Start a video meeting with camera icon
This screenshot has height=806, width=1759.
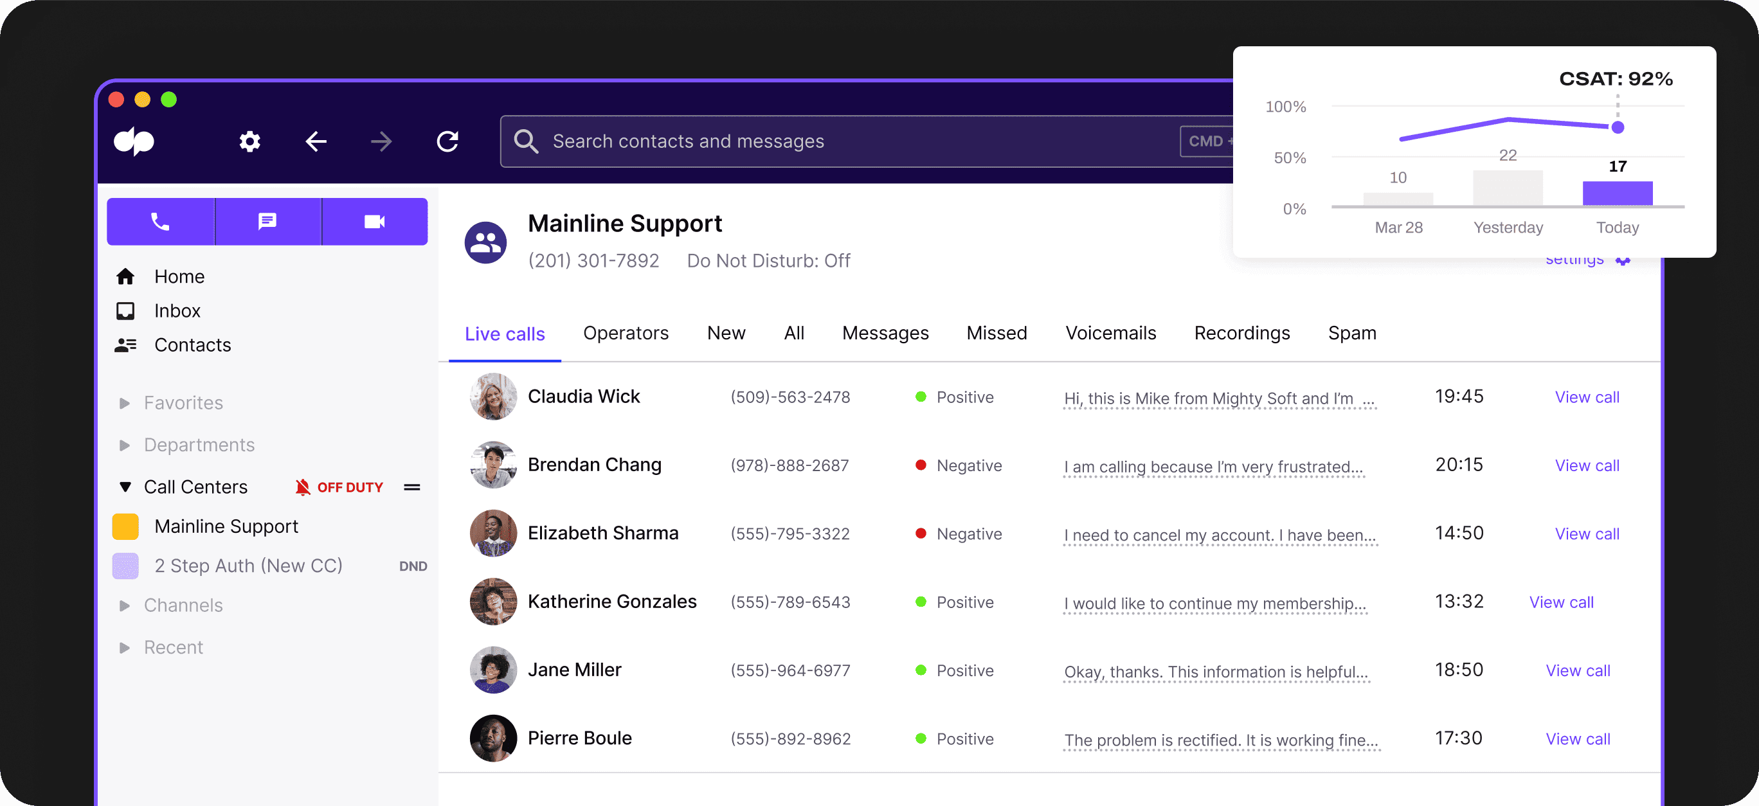pos(374,222)
